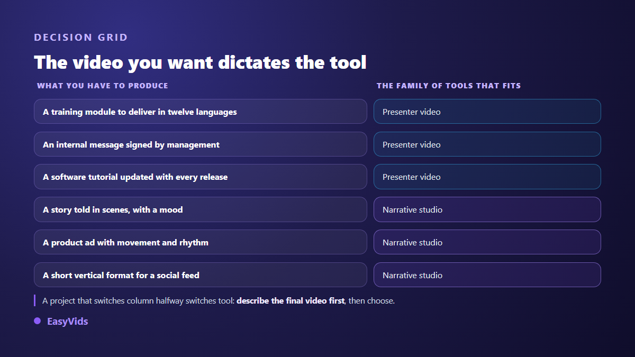The height and width of the screenshot is (357, 635).
Task: Click 'Narrative studio' beside the story in scenes row
Action: [487, 209]
